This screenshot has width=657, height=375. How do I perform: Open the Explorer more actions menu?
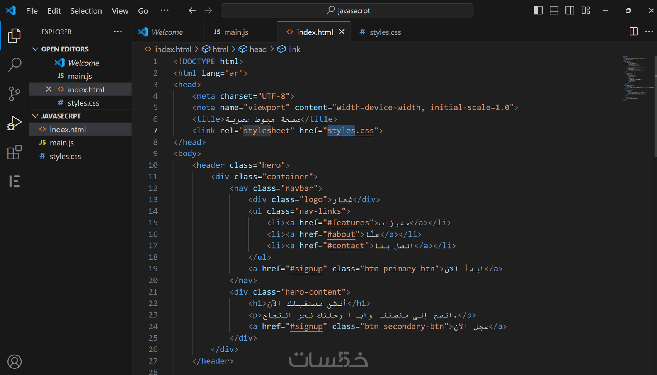tap(118, 32)
